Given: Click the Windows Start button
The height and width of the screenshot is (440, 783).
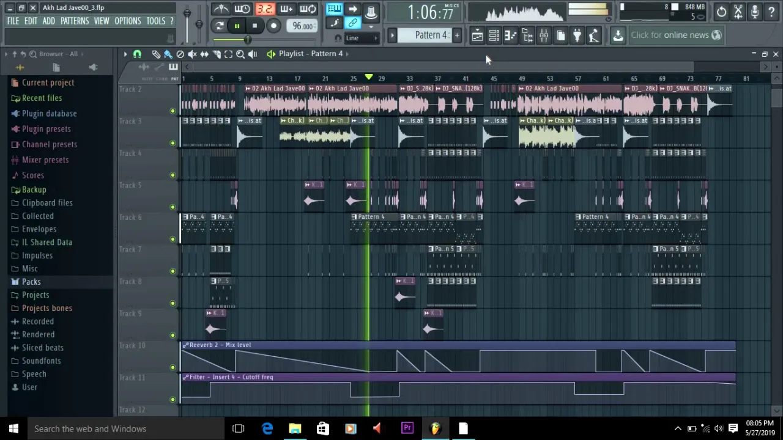Looking at the screenshot, I should tap(13, 428).
